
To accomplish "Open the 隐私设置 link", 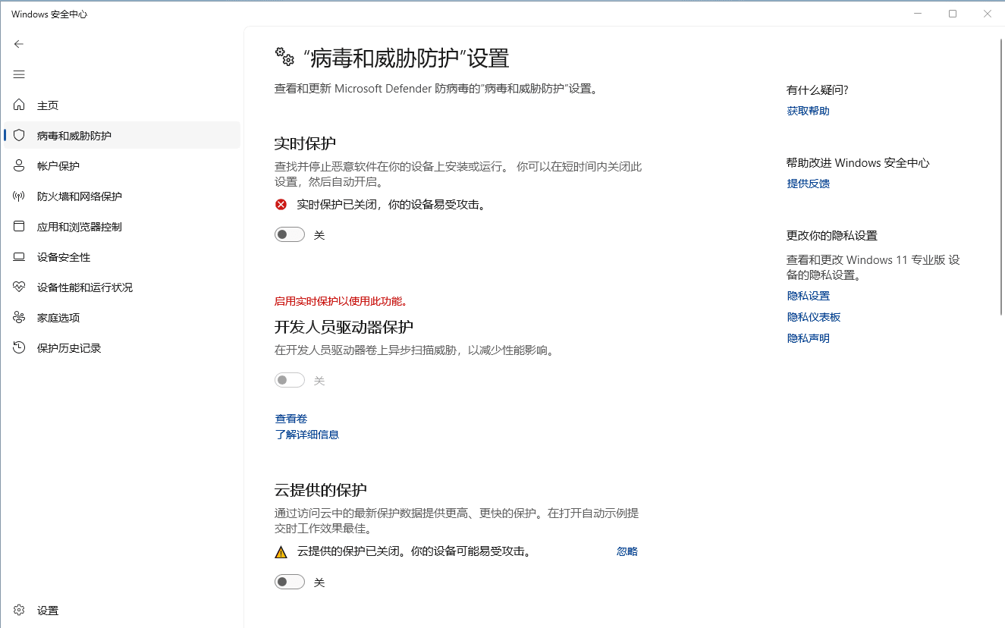I will click(808, 296).
